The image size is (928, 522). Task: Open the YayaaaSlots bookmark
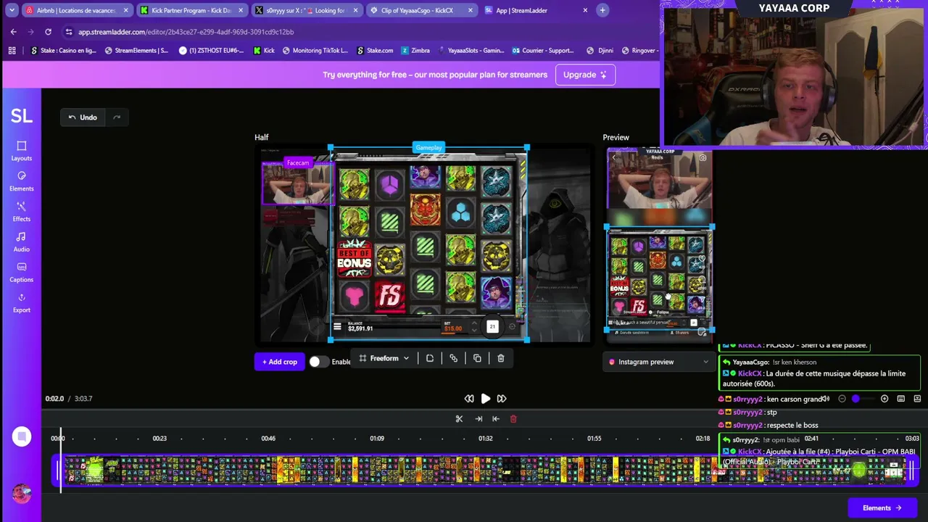pos(471,51)
